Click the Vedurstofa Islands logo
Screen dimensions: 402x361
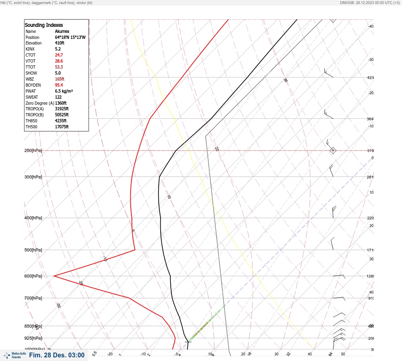pyautogui.click(x=14, y=355)
